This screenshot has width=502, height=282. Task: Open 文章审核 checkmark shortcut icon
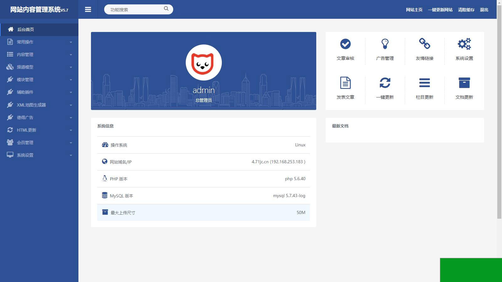345,44
